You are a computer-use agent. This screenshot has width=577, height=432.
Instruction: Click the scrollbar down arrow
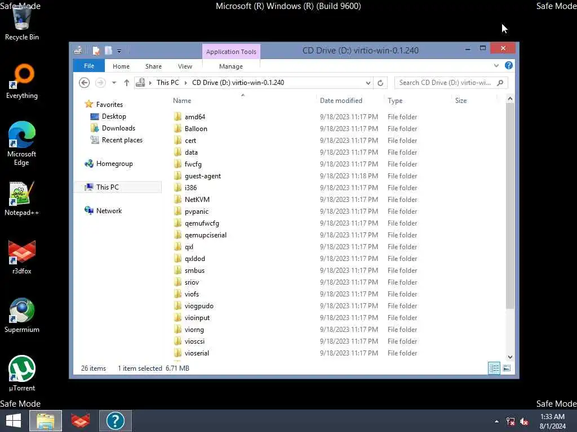point(510,357)
